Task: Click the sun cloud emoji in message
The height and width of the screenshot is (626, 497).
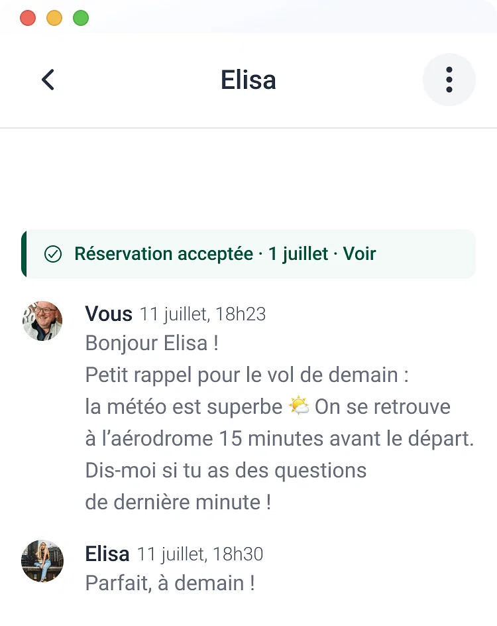Action: point(299,406)
